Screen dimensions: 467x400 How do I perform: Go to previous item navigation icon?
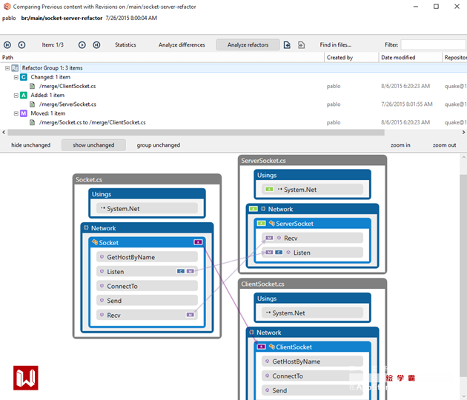tap(21, 45)
